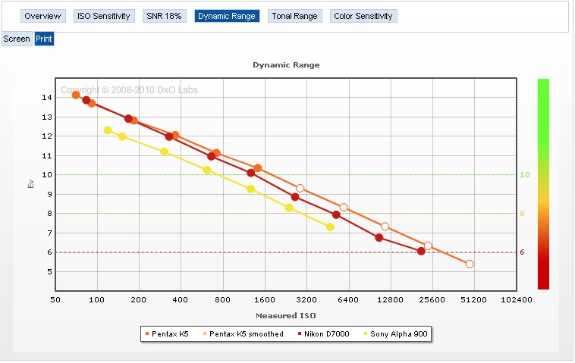Image resolution: width=575 pixels, height=363 pixels.
Task: Click the Nikon D7000 point at 12 Ev
Action: 169,136
